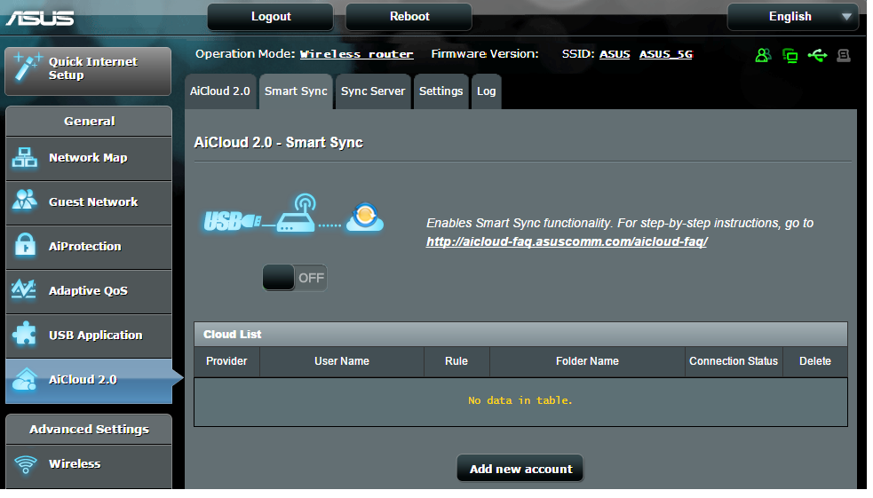Click the guest network status icon in header
Screen dimensions: 873x498
(x=763, y=55)
